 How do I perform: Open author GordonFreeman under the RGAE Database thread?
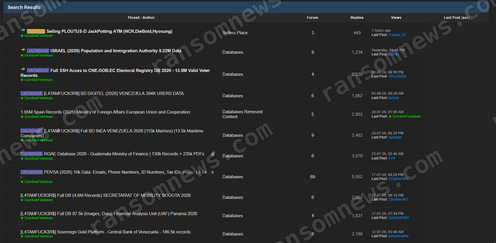pyautogui.click(x=39, y=159)
